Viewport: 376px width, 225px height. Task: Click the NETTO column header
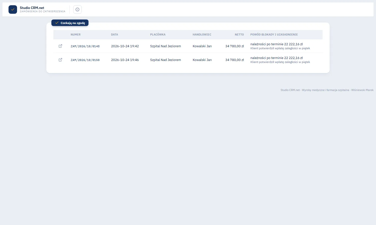(x=239, y=34)
